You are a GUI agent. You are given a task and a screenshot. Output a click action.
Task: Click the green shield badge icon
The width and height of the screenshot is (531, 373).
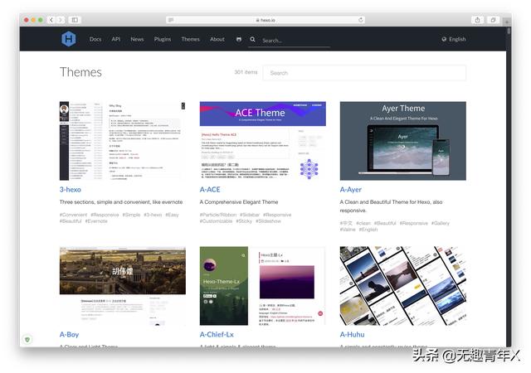tap(27, 339)
